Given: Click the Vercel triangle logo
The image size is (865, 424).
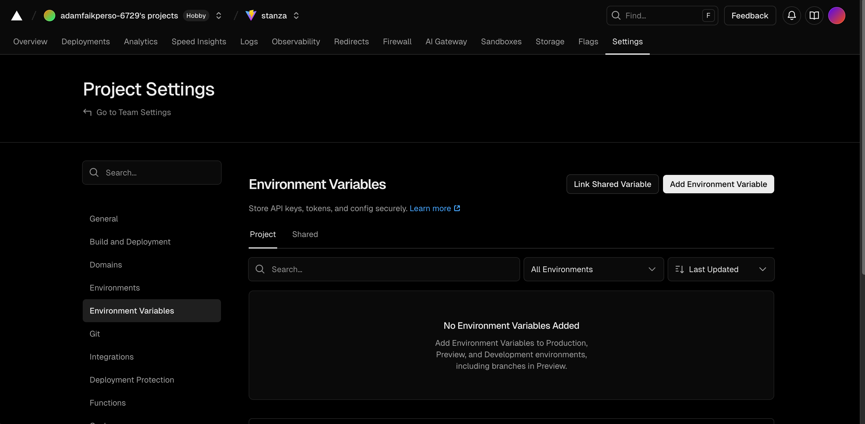Looking at the screenshot, I should click(x=16, y=16).
